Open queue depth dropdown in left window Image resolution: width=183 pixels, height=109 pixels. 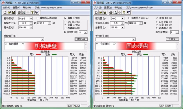(x=85, y=32)
